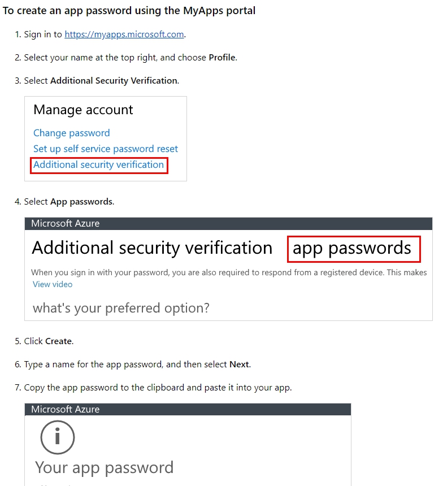
Task: Open the myapps.microsoft.com hyperlink
Action: pyautogui.click(x=124, y=34)
